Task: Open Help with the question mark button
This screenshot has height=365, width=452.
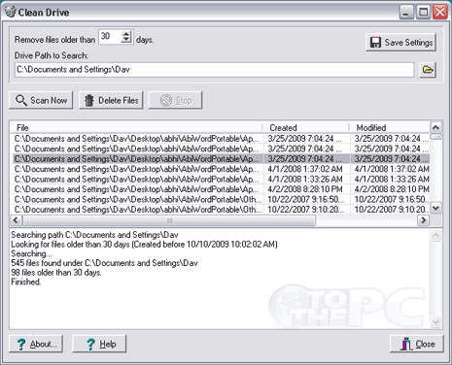Action: click(99, 344)
